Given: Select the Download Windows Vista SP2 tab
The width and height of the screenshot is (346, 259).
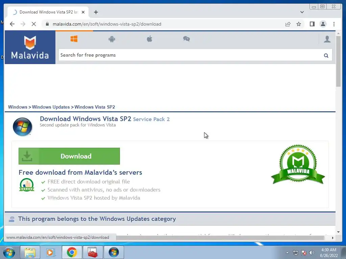Looking at the screenshot, I should coord(48,12).
